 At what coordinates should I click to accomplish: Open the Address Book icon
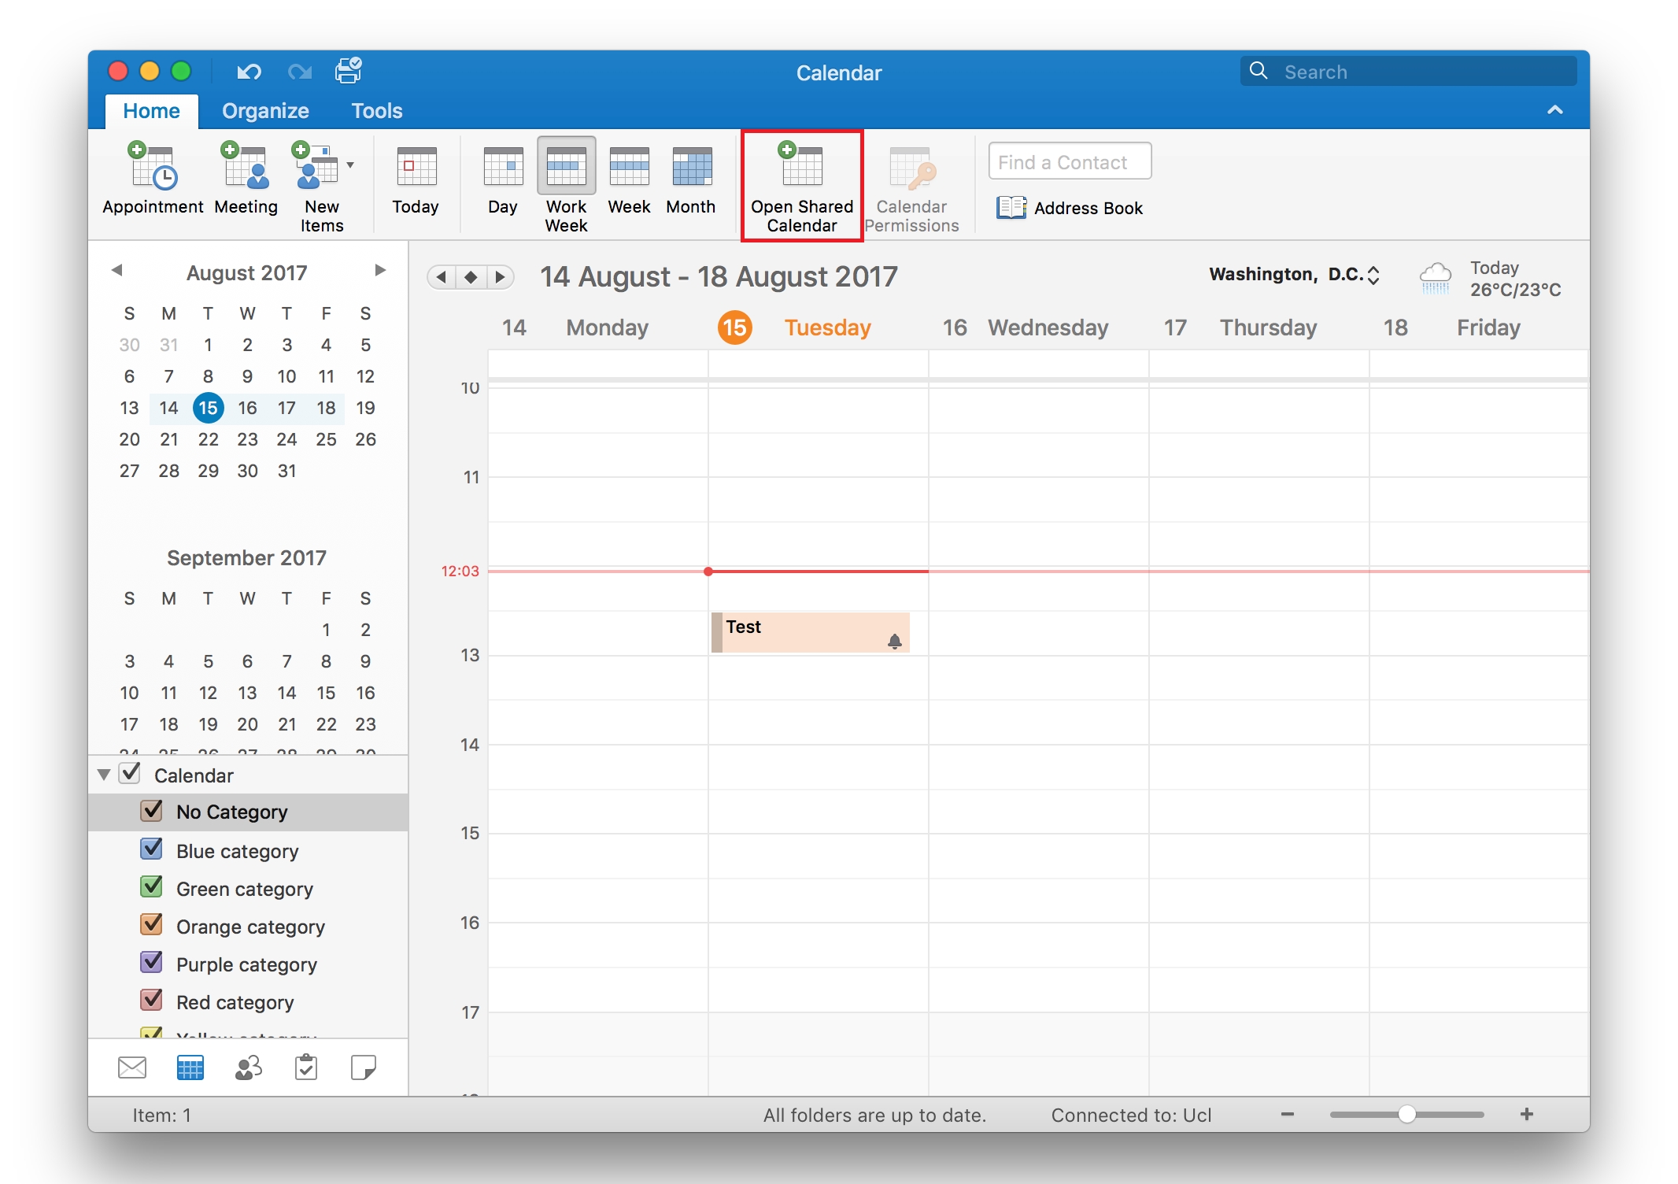[1012, 206]
